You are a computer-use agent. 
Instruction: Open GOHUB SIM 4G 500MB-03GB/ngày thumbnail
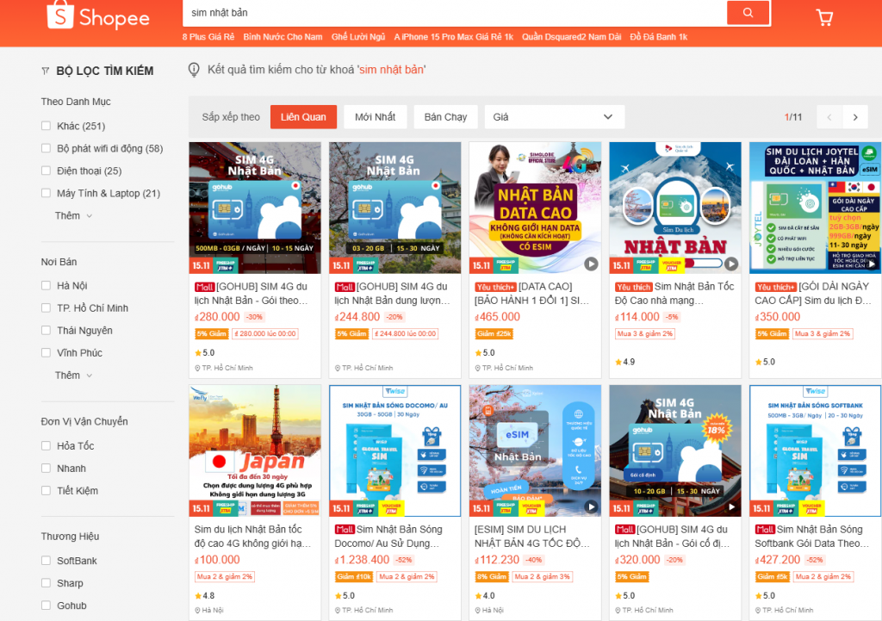coord(255,208)
